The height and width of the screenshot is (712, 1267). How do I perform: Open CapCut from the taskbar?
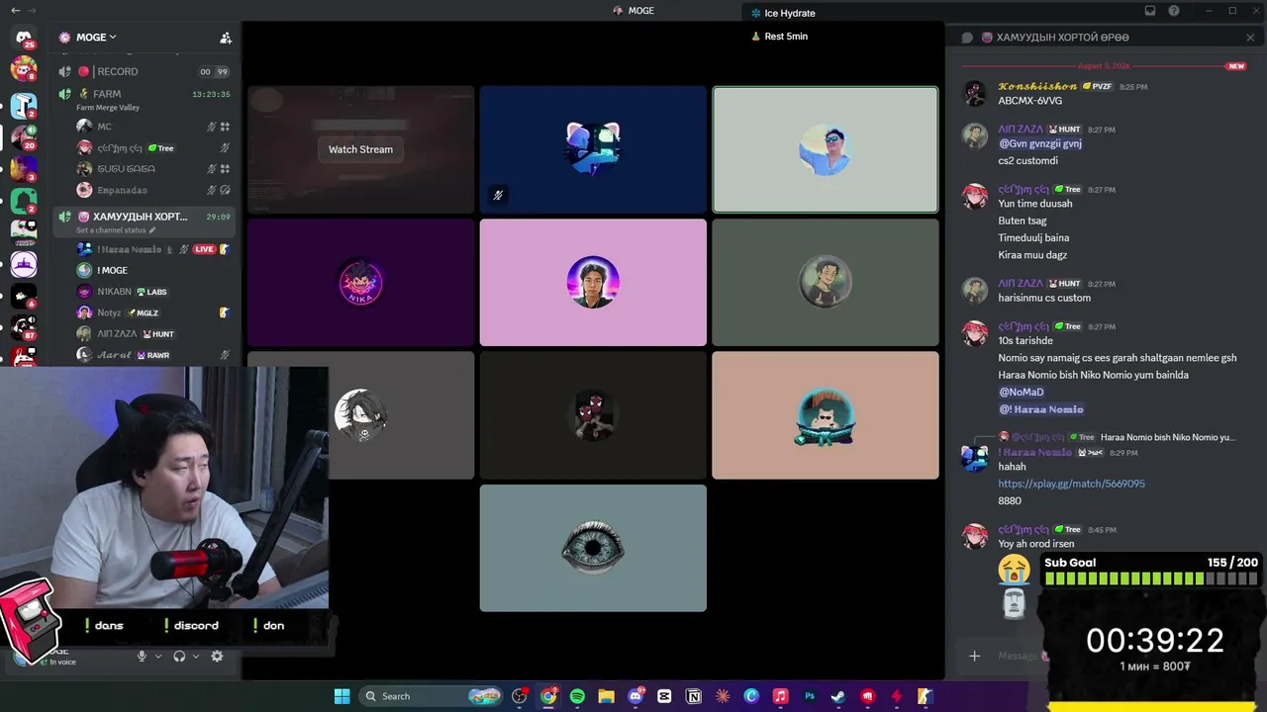tap(664, 696)
